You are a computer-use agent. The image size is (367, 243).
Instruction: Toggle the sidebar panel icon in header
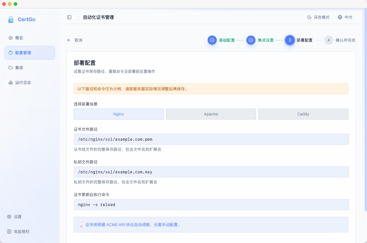[x=69, y=17]
